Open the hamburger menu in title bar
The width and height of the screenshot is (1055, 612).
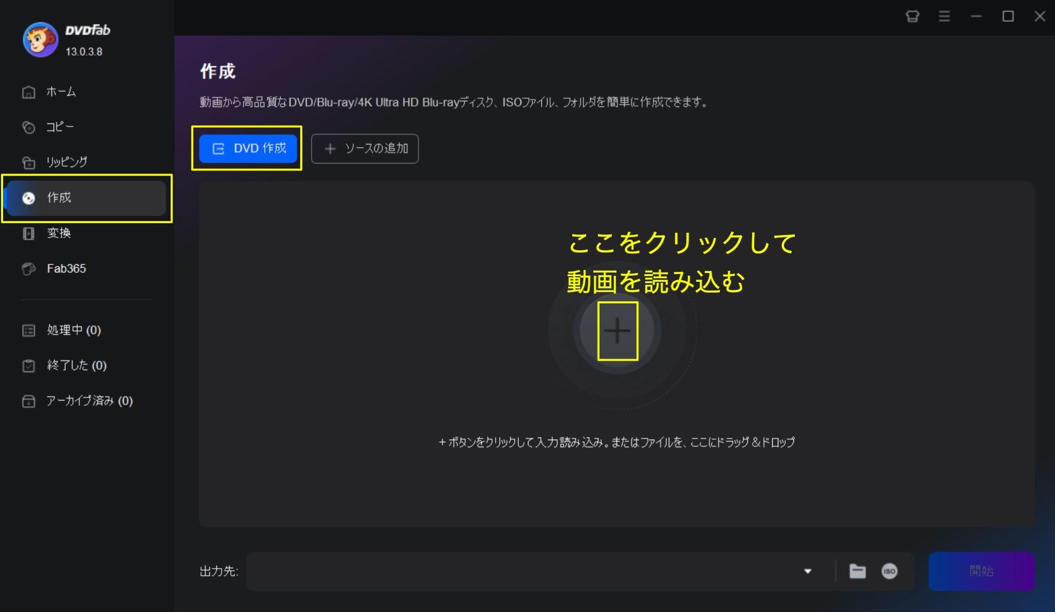(x=944, y=16)
